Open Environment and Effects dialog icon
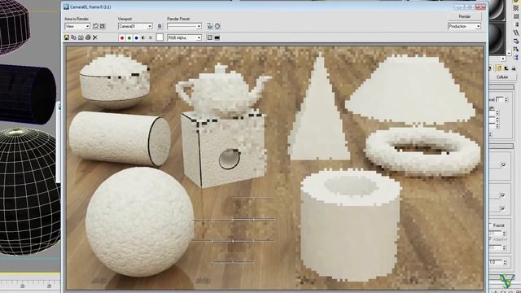The height and width of the screenshot is (293, 521). point(217,26)
